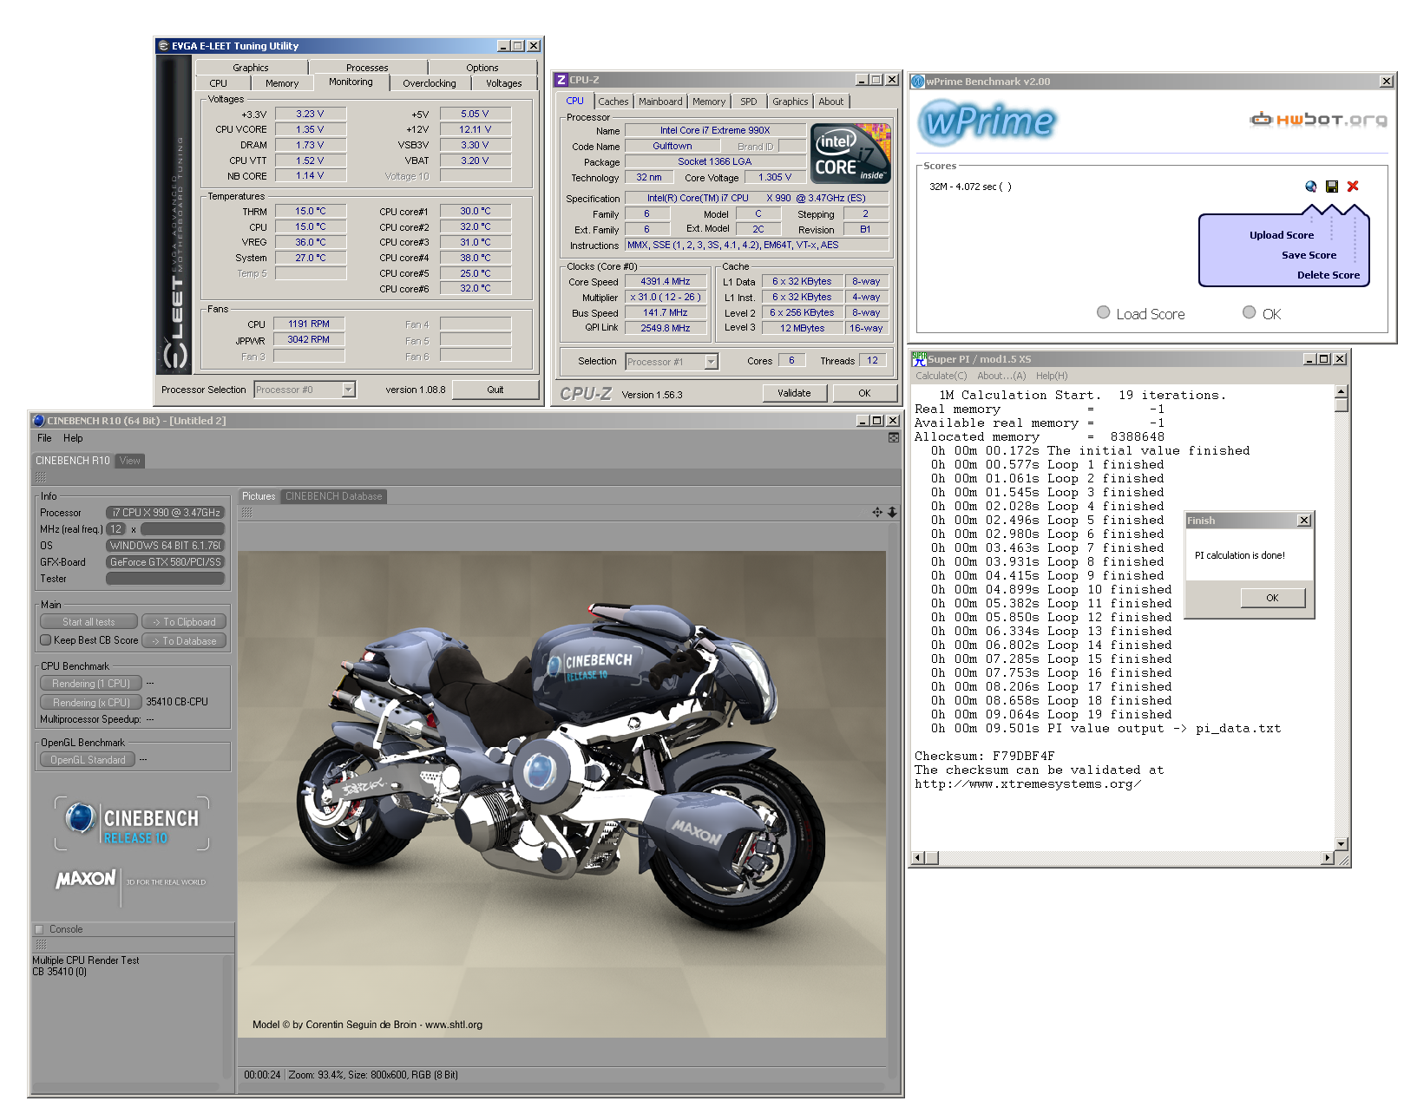Click the move-view cross arrows icon in Cinebench

click(877, 513)
